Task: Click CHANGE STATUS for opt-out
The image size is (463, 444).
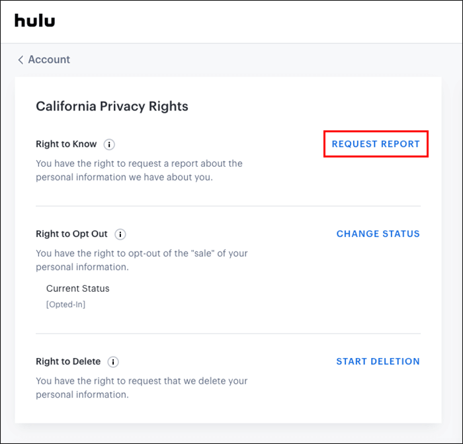Action: 378,234
